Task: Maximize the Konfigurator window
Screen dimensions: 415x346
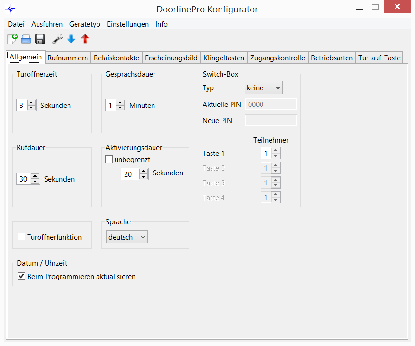Action: pos(375,7)
